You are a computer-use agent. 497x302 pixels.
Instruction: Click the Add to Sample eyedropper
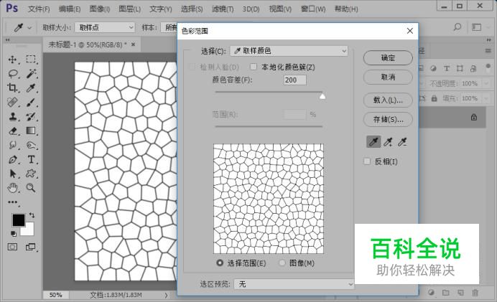click(388, 142)
